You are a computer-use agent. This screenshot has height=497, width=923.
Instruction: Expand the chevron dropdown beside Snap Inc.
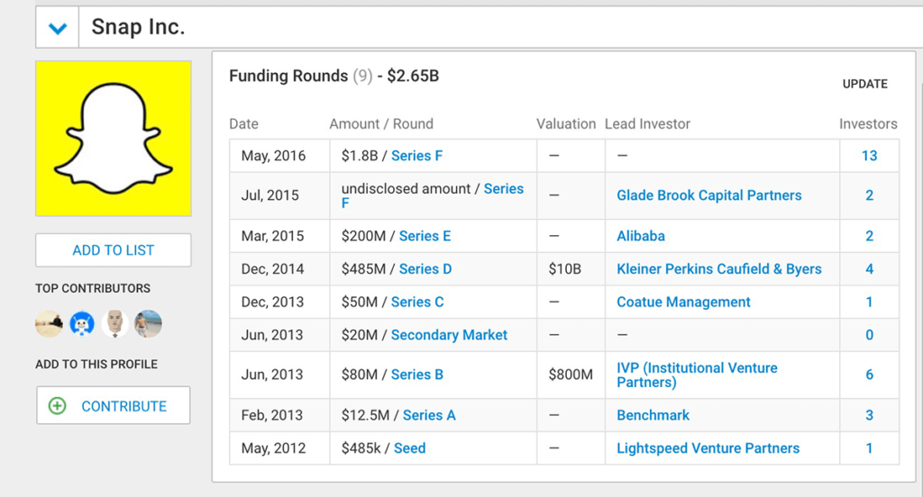point(58,28)
